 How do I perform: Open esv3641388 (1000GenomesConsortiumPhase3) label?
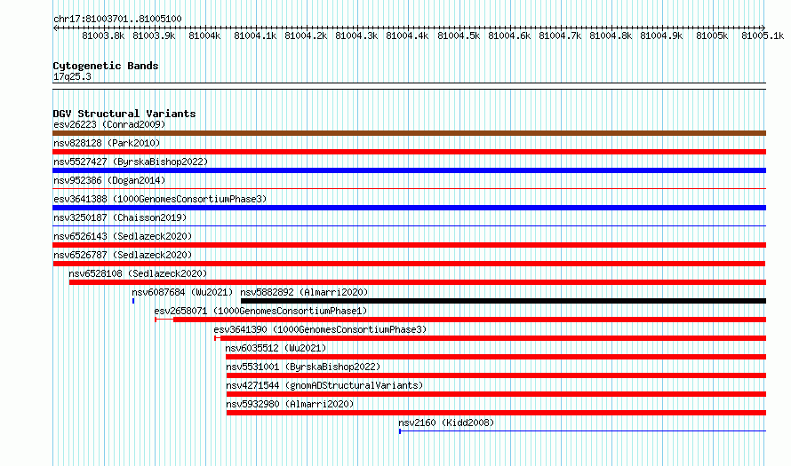pyautogui.click(x=160, y=199)
